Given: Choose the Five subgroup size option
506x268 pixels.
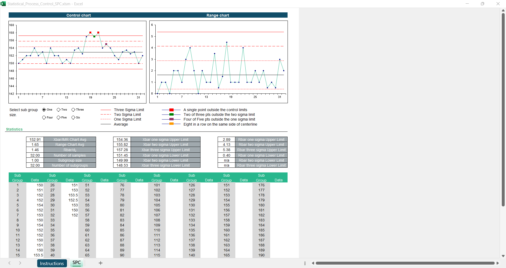Looking at the screenshot, I should pyautogui.click(x=59, y=118).
